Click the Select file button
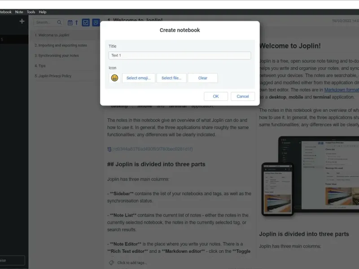The image size is (359, 269). (171, 78)
